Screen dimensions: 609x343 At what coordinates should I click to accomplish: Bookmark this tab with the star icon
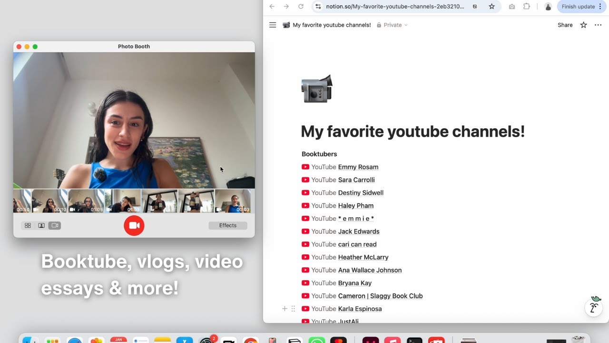pyautogui.click(x=491, y=7)
